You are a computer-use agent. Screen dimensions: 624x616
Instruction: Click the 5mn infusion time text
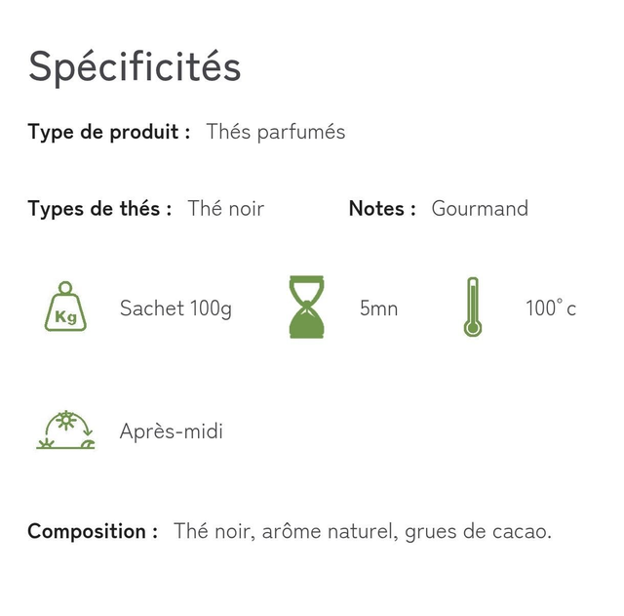click(x=379, y=308)
